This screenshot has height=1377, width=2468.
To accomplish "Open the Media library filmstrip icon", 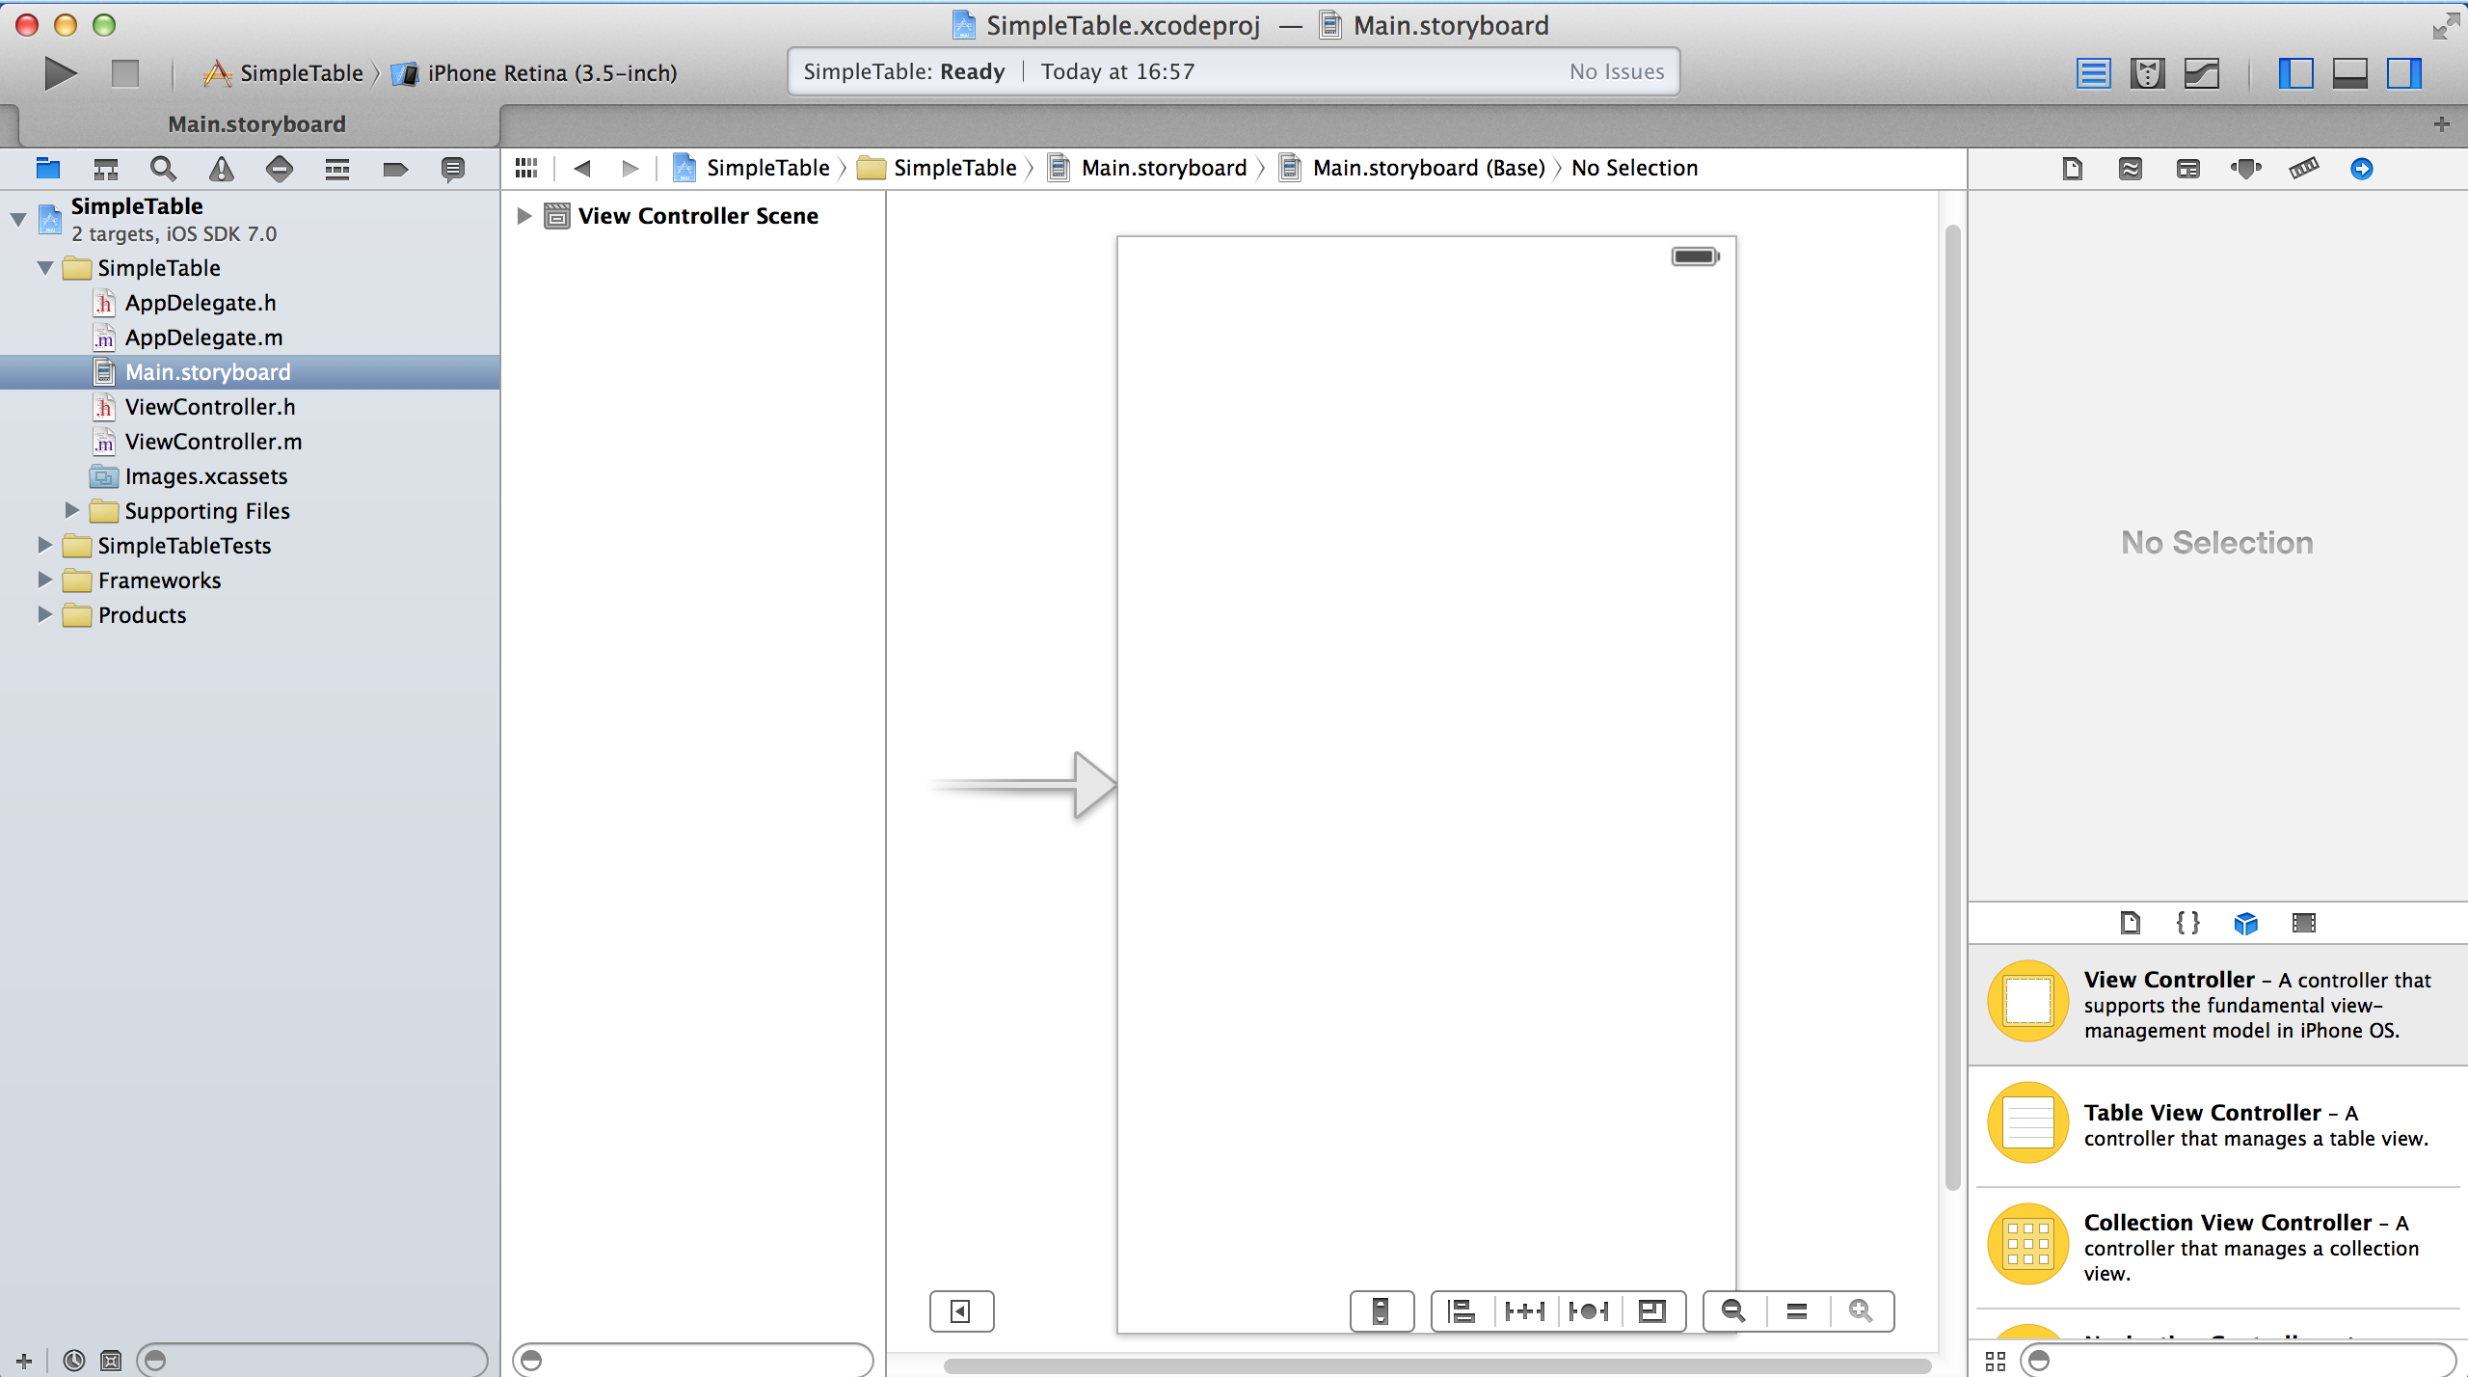I will click(2303, 923).
